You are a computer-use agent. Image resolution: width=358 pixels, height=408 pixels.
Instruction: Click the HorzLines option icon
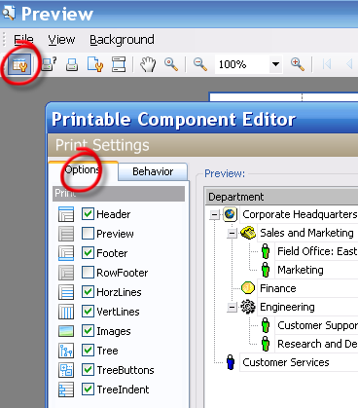tap(66, 292)
